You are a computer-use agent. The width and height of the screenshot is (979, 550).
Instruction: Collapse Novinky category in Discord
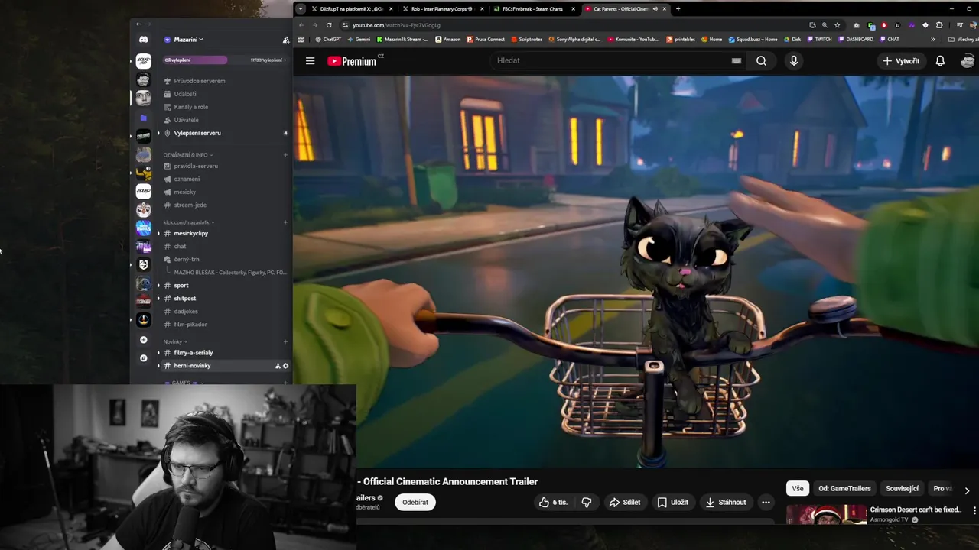[175, 341]
